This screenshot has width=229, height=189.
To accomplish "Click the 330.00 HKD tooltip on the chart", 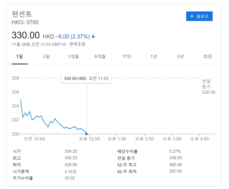I will tap(87, 78).
